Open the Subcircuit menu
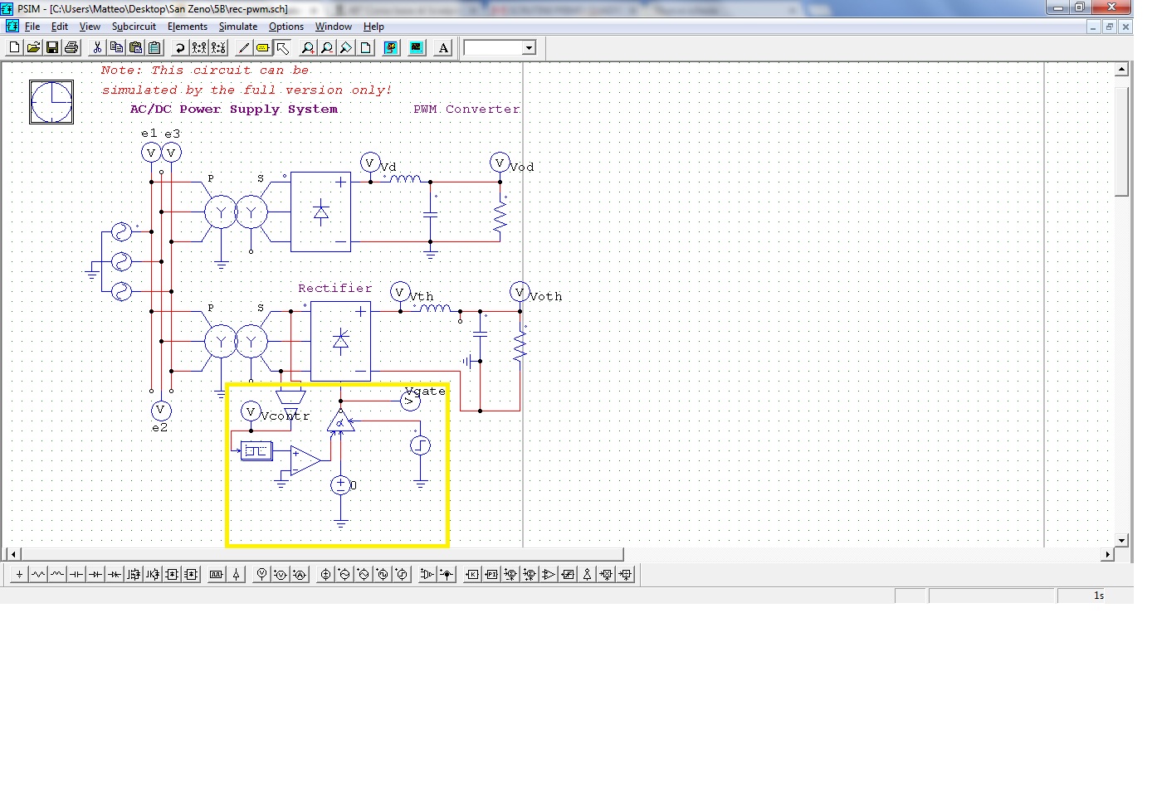Screen dimensions: 1152x788 (134, 27)
